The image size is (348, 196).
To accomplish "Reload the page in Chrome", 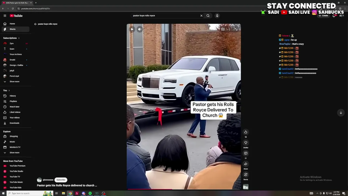I will (13, 8).
